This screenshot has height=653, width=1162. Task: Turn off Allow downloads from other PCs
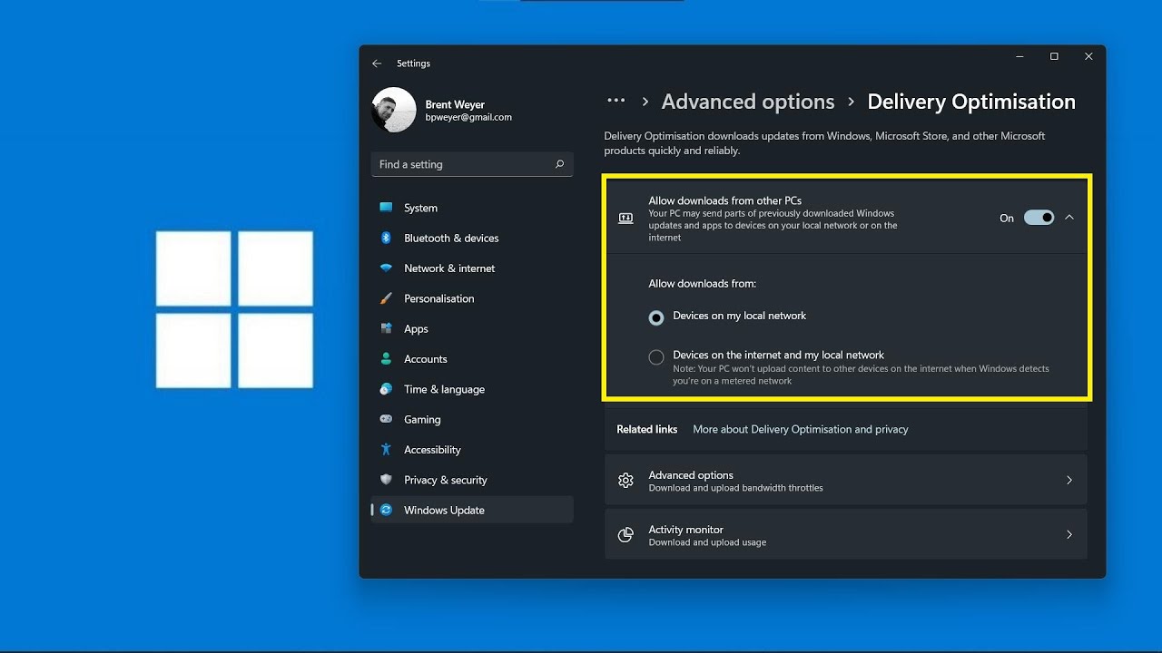[x=1039, y=218]
